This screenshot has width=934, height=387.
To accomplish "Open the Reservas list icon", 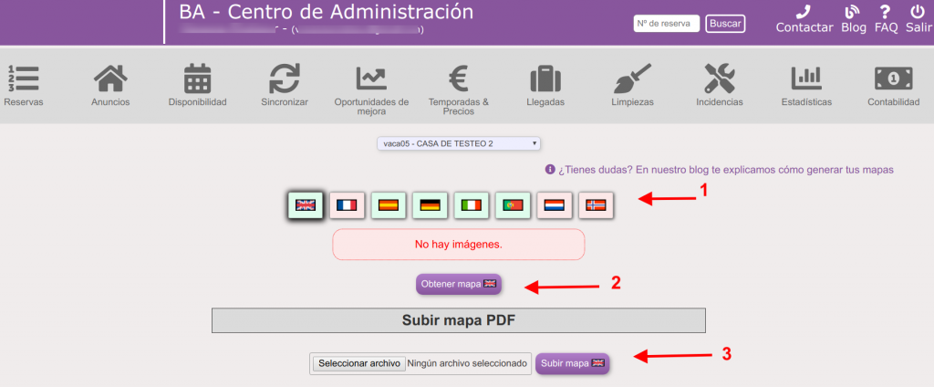I will pyautogui.click(x=23, y=78).
